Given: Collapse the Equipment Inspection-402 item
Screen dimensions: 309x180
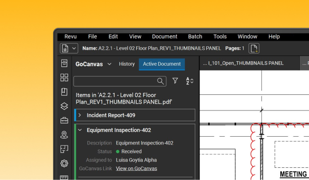Looking at the screenshot, I should [x=80, y=130].
